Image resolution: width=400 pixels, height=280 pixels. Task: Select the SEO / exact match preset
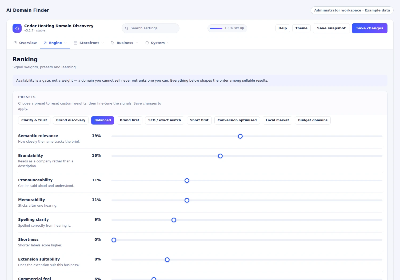(x=165, y=120)
